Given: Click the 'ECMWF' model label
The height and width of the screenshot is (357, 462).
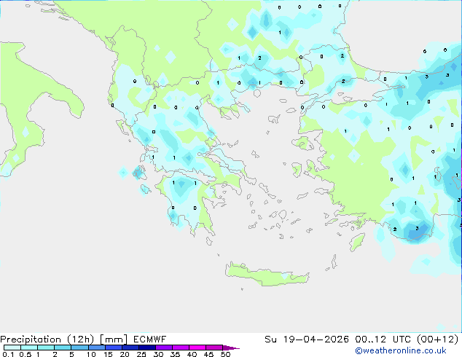Looking at the screenshot, I should [150, 340].
